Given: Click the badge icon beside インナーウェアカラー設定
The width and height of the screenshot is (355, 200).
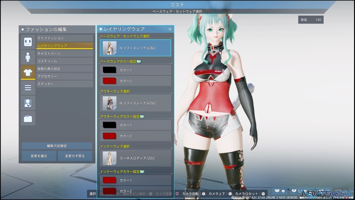Looking at the screenshot, I should (142, 172).
